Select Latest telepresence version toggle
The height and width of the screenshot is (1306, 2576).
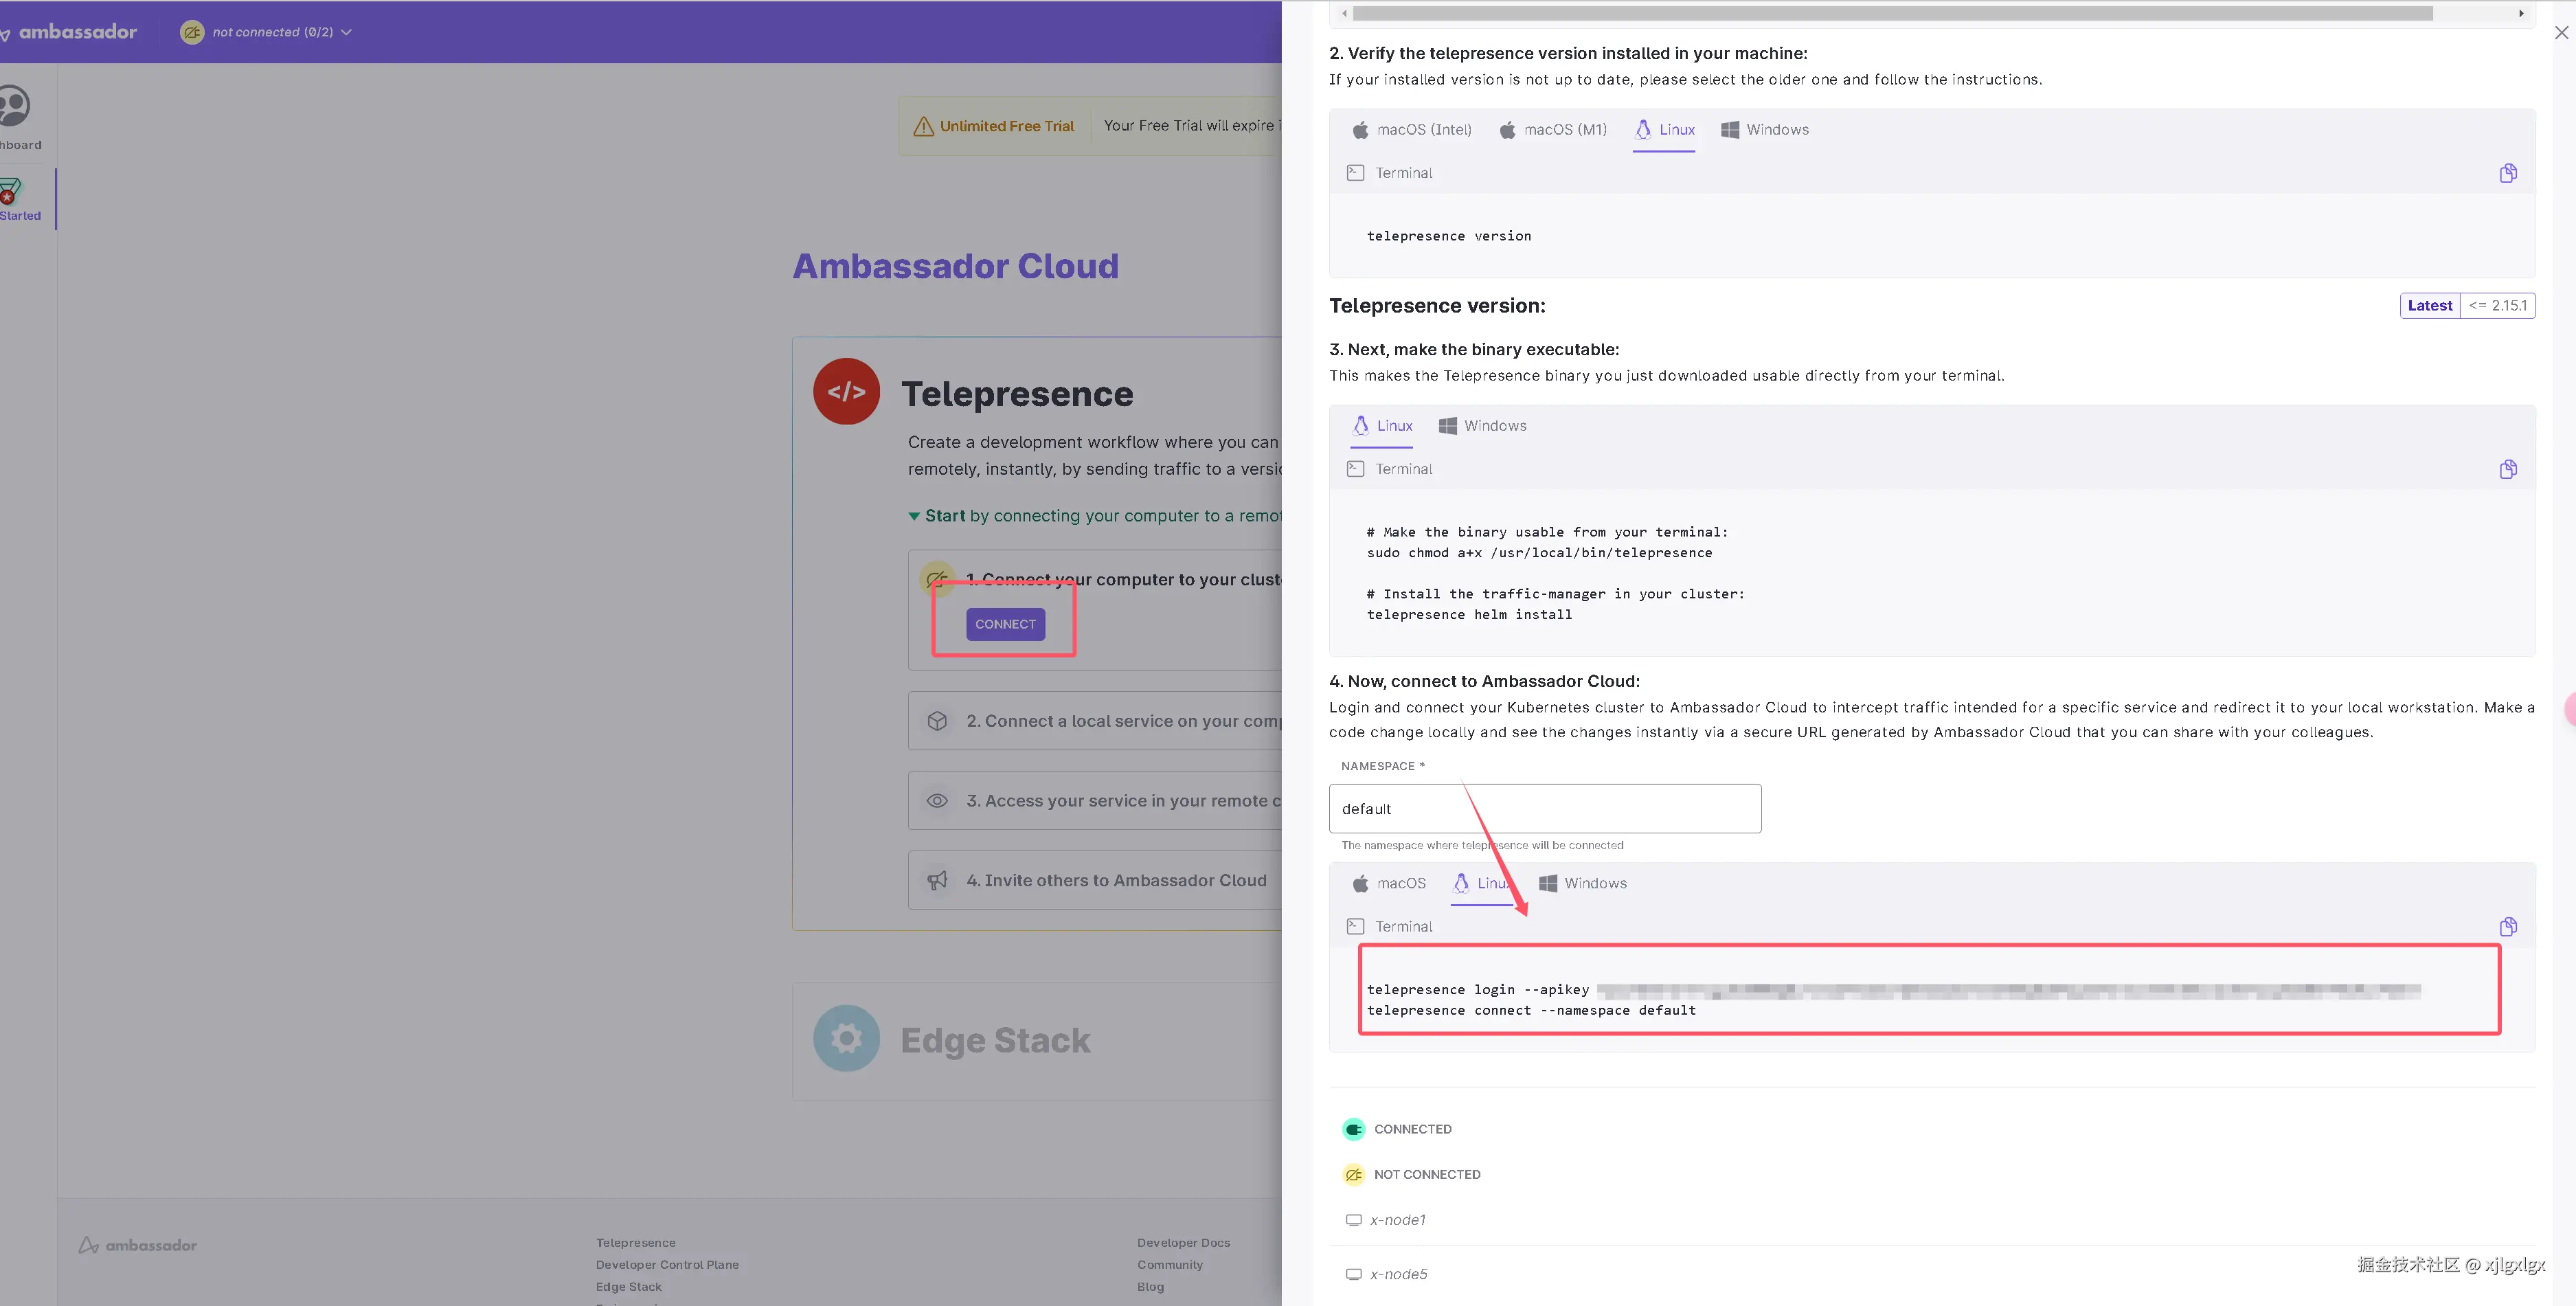2429,306
